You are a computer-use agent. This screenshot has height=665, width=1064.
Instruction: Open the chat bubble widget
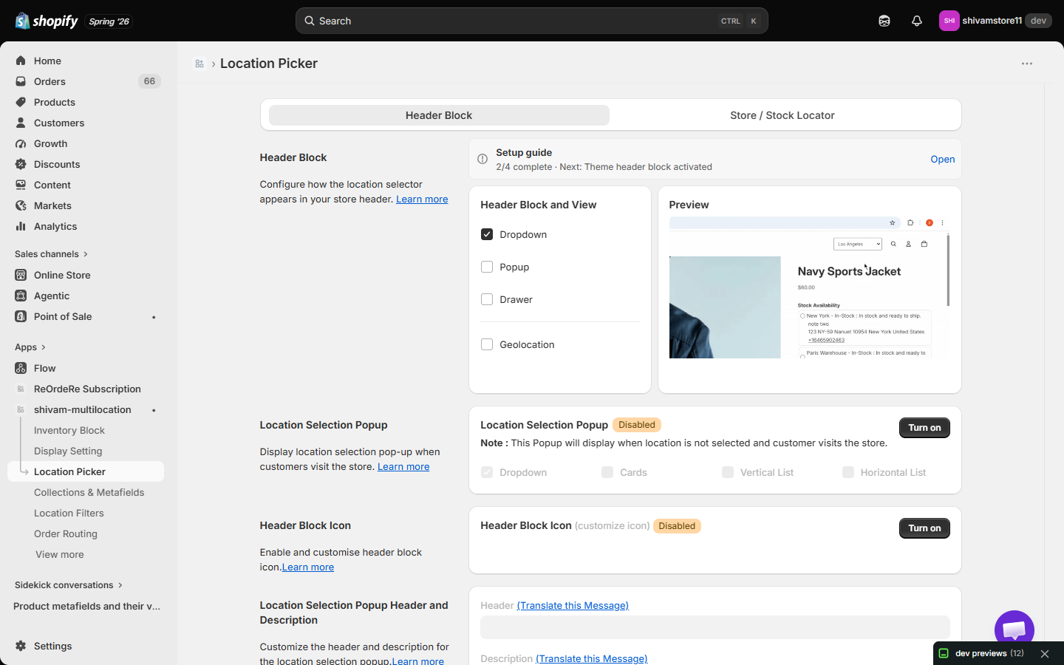pyautogui.click(x=1014, y=630)
